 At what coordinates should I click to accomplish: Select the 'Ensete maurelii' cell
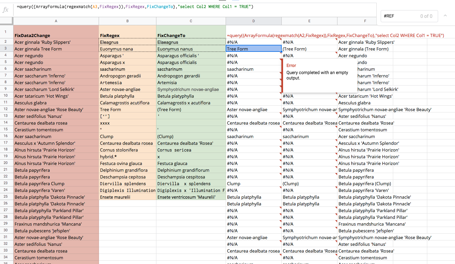[127, 197]
